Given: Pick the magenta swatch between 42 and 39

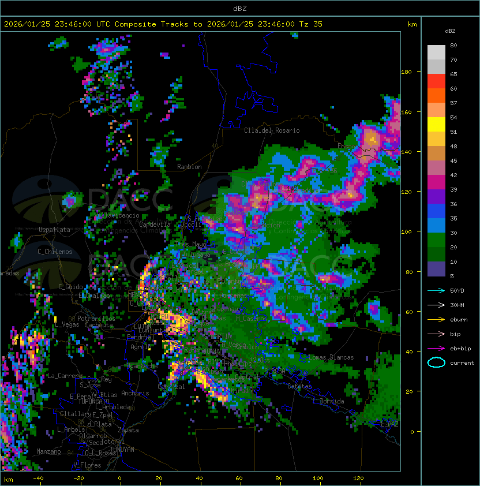Looking at the screenshot, I should pyautogui.click(x=436, y=182).
